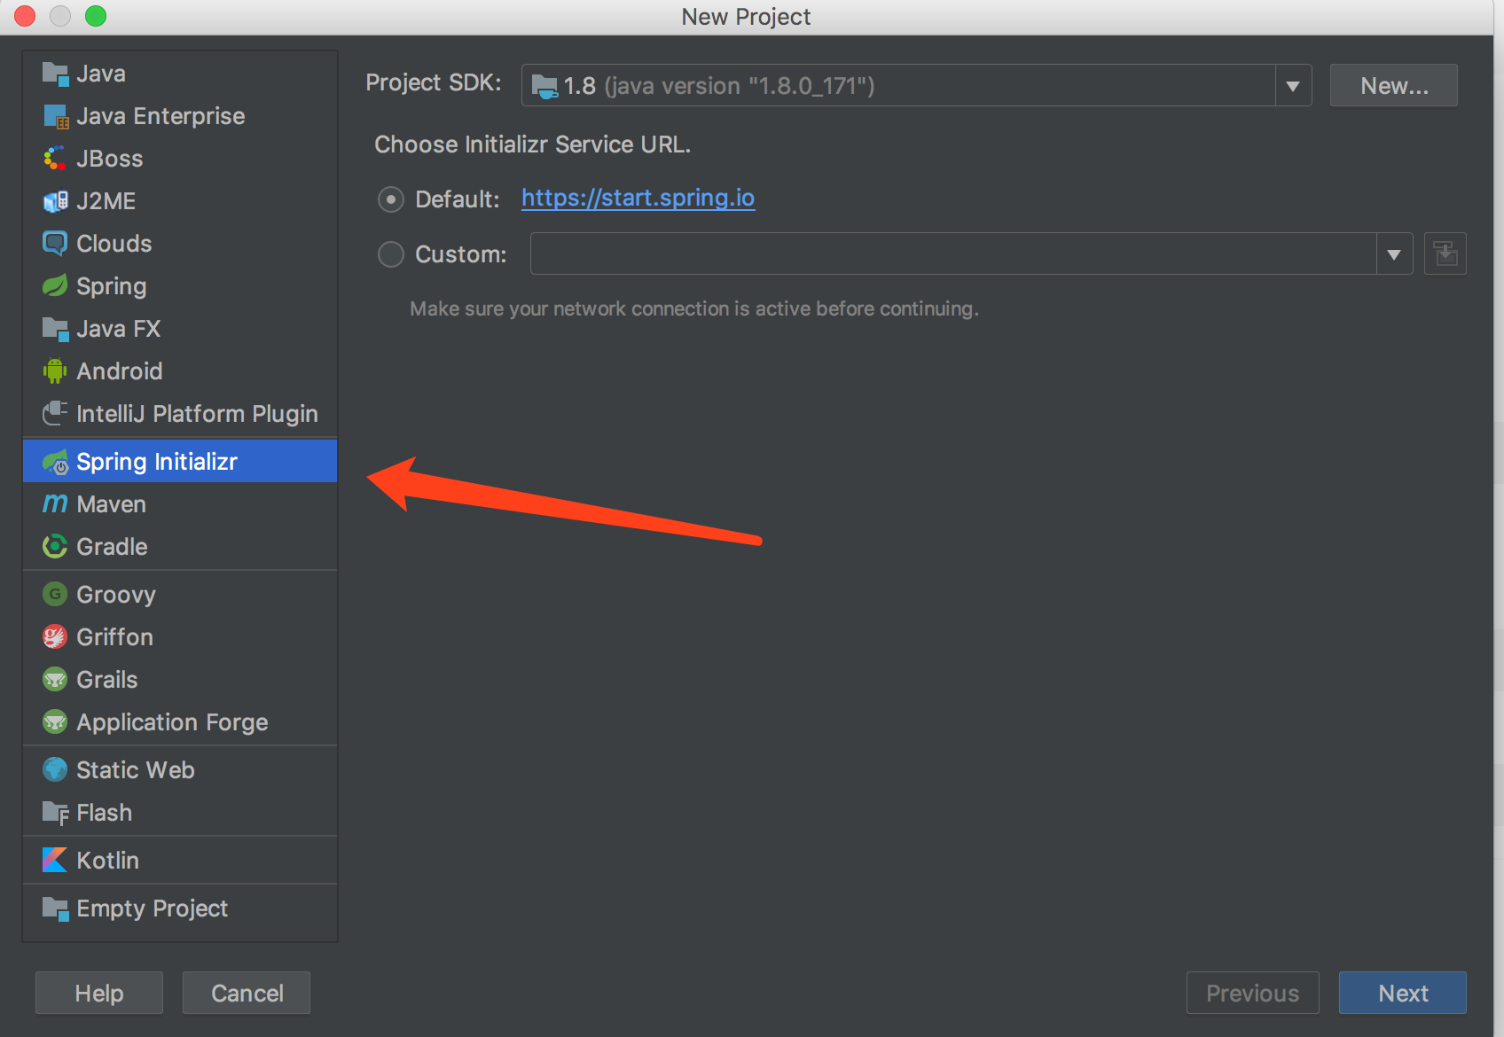Pick the Empty Project folder icon
1504x1037 pixels.
point(55,908)
